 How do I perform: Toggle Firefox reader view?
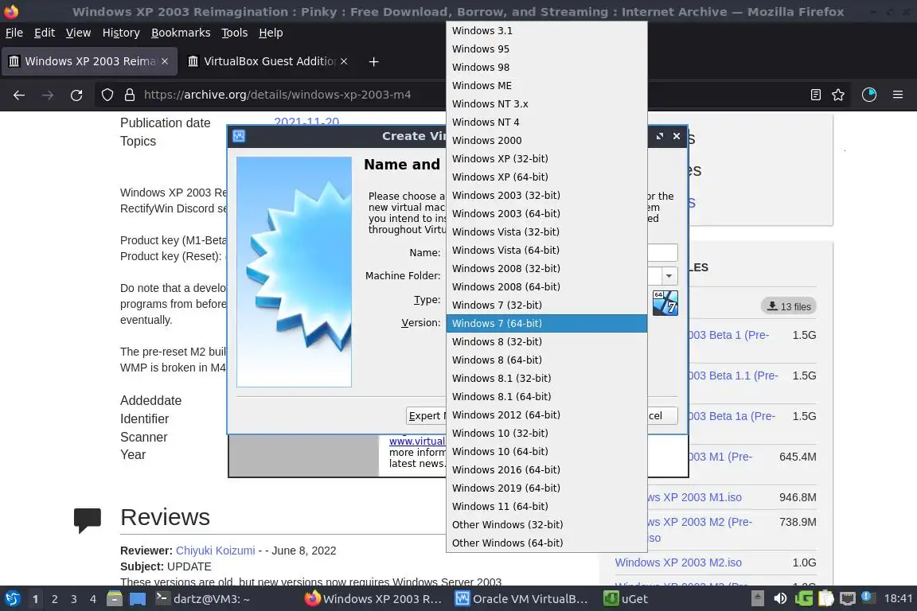point(816,95)
